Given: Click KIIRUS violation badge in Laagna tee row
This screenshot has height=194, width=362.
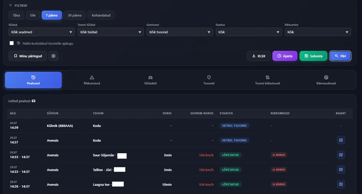Looking at the screenshot, I should (279, 184).
